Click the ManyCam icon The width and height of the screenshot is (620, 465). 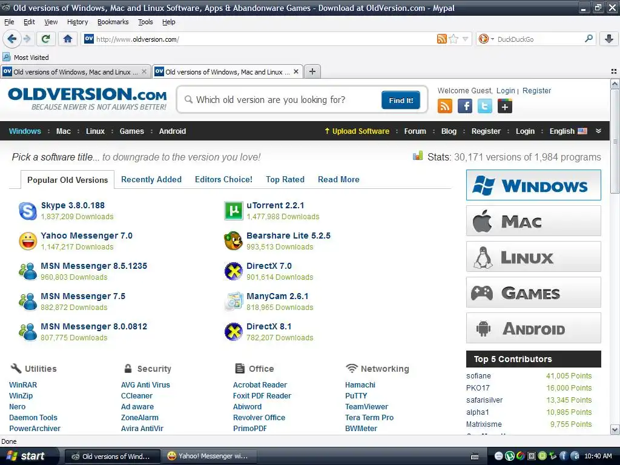pos(233,302)
